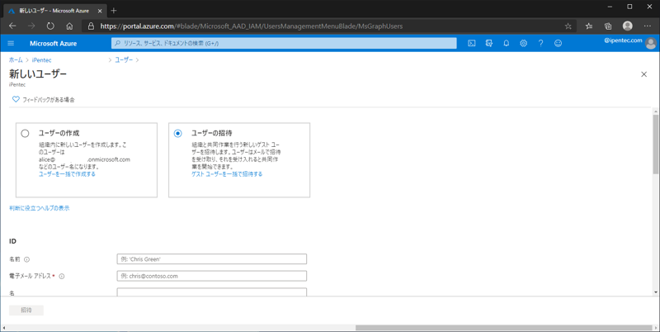The width and height of the screenshot is (660, 332).
Task: Click the scroll up arrow
Action: (x=655, y=111)
